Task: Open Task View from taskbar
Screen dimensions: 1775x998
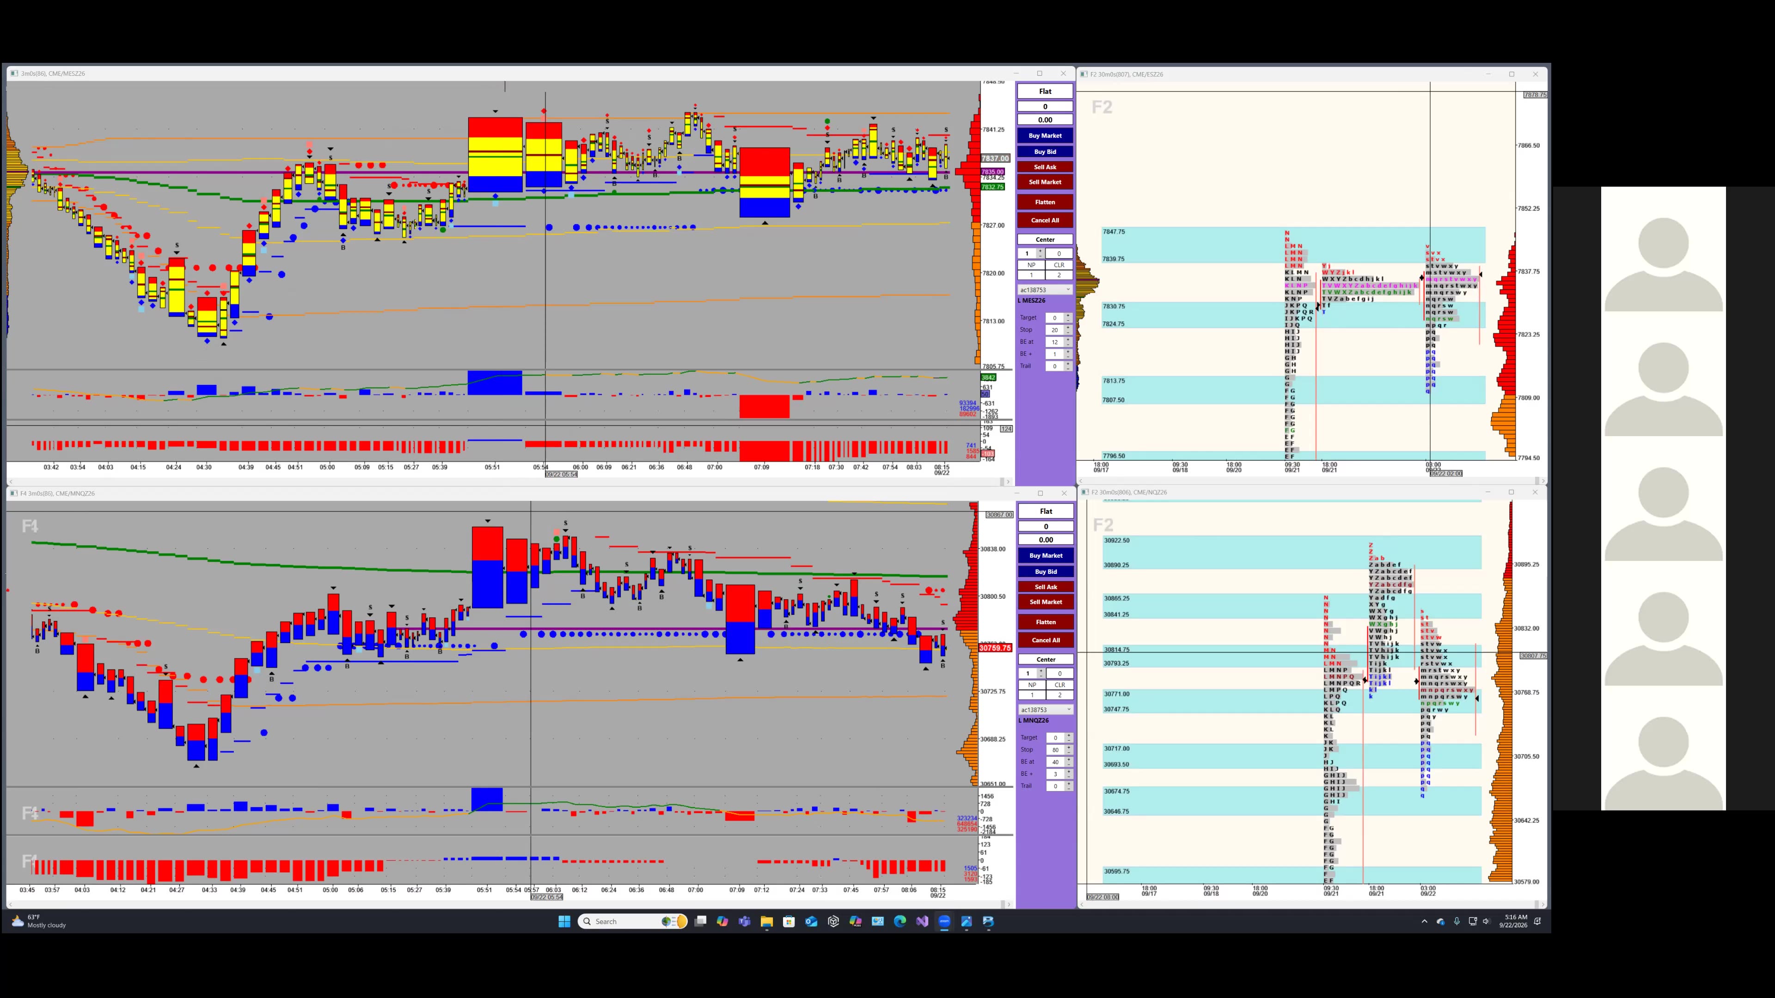Action: (x=700, y=922)
